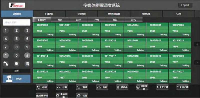Click the redial (重) keypad button
Screen dimensions: 200x98
[x=16, y=64]
